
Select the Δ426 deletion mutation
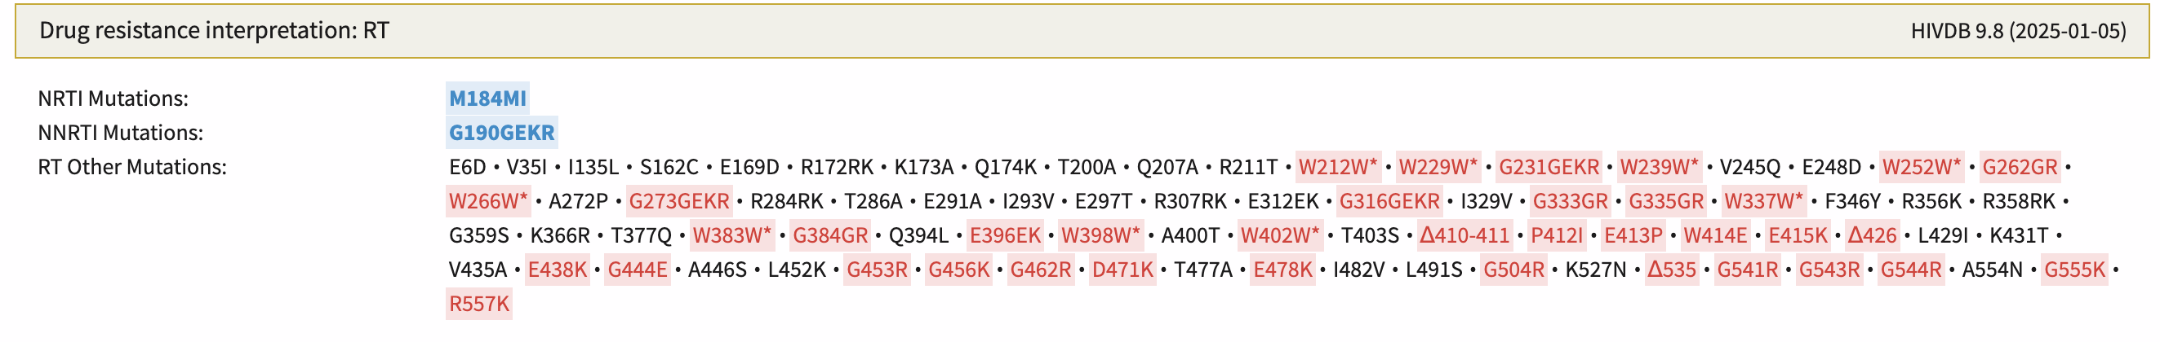tap(1872, 236)
